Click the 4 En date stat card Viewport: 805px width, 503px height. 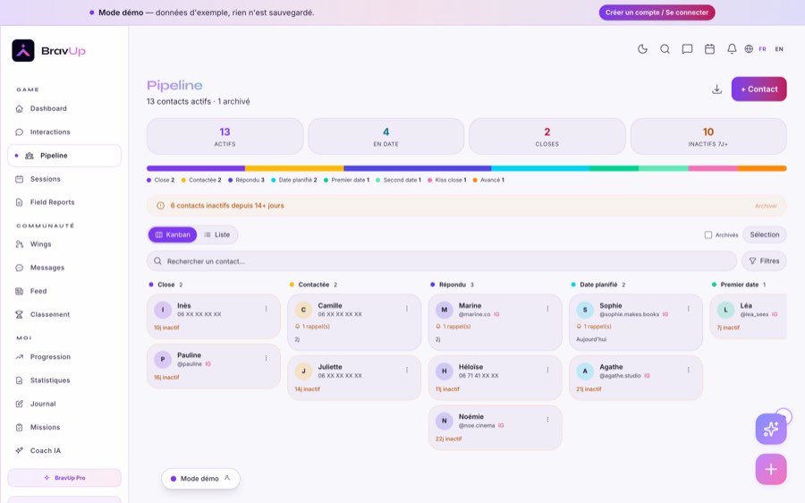point(386,137)
